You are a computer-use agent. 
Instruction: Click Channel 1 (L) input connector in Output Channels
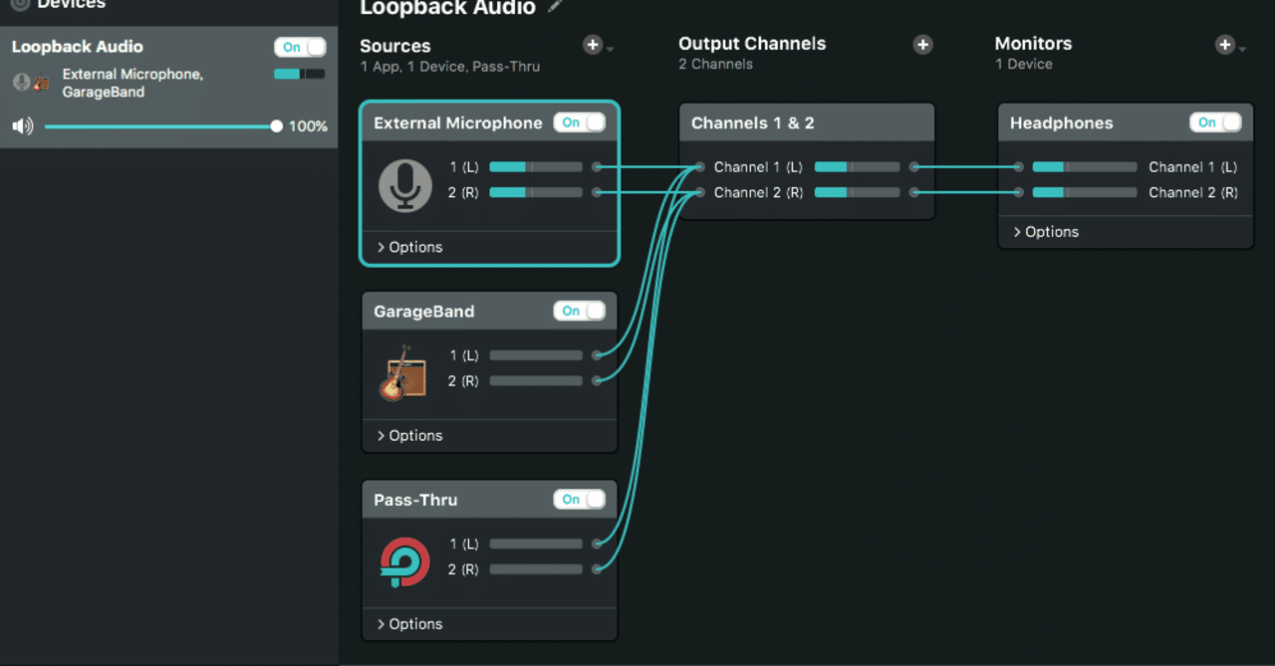tap(700, 167)
